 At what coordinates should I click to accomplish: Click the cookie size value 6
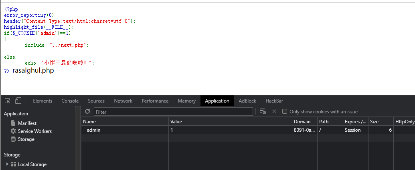tap(381, 130)
